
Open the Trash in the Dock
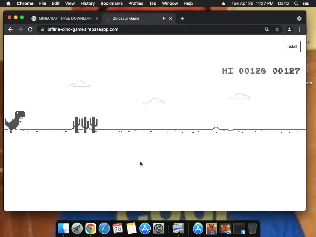(252, 228)
